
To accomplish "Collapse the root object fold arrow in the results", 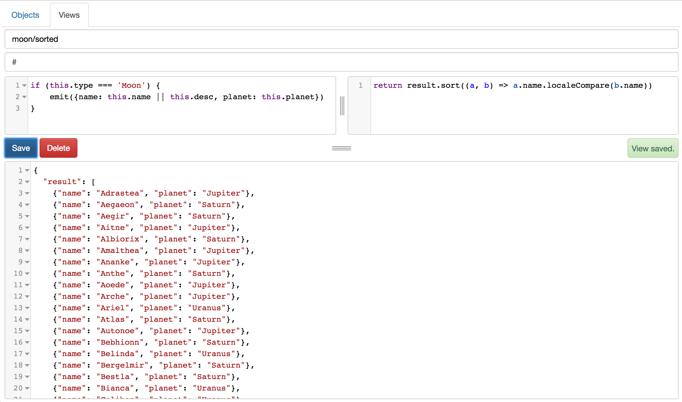I will (27, 170).
